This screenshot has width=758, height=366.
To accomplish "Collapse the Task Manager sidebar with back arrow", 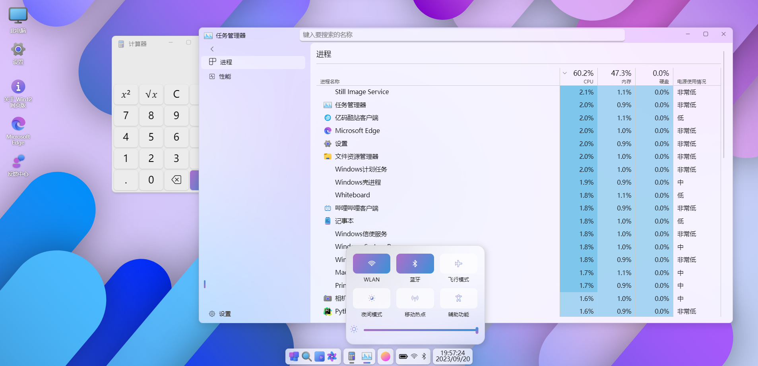I will click(212, 49).
